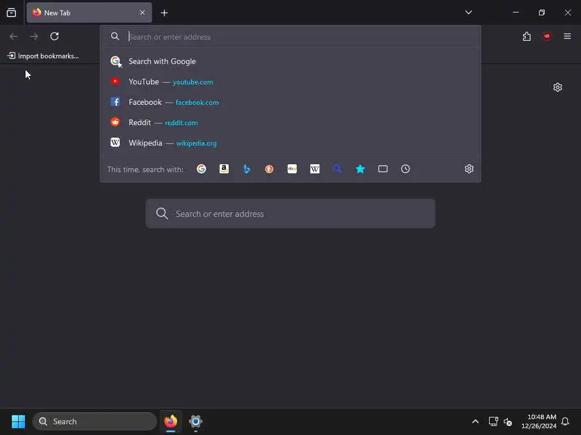Viewport: 581px width, 435px height.
Task: Search this time with eBay icon
Action: (x=292, y=169)
